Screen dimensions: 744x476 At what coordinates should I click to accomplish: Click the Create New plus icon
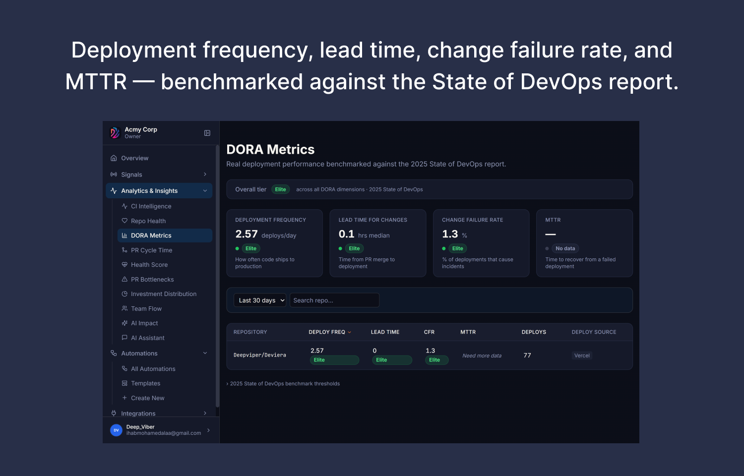[124, 398]
